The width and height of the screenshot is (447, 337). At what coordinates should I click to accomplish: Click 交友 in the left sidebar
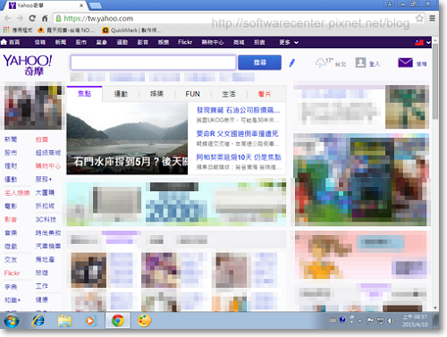(11, 259)
